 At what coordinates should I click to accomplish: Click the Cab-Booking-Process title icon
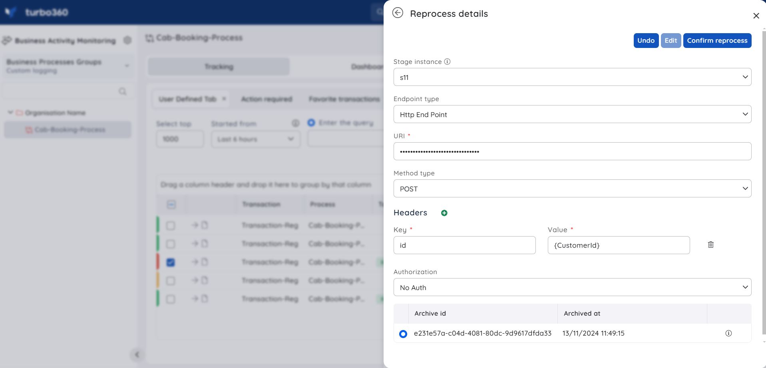click(149, 38)
